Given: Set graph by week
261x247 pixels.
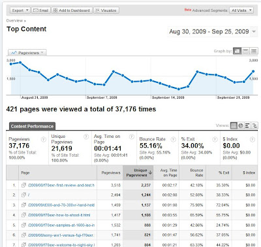Looking at the screenshot, I should click(x=245, y=51).
